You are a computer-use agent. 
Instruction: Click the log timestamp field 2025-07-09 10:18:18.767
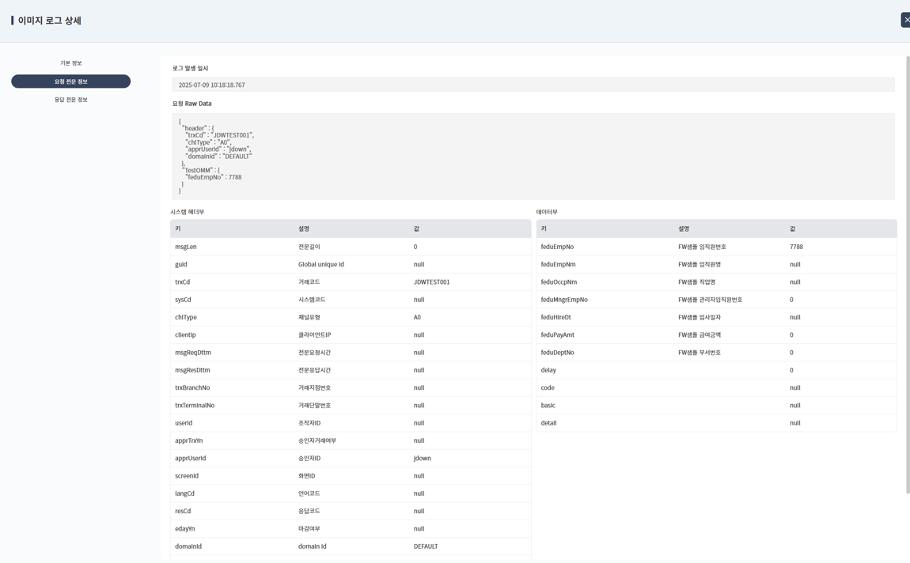tap(533, 85)
